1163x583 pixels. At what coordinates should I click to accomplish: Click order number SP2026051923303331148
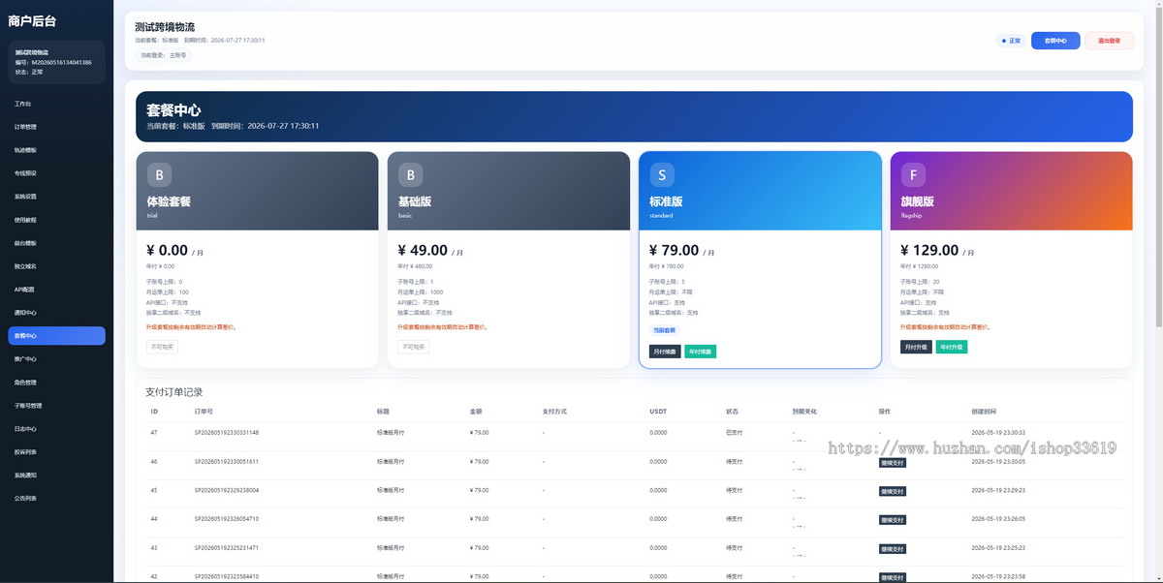(x=227, y=432)
